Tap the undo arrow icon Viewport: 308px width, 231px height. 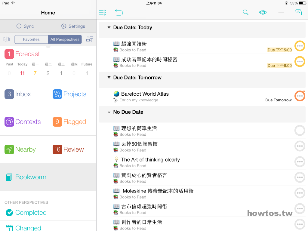point(119,12)
